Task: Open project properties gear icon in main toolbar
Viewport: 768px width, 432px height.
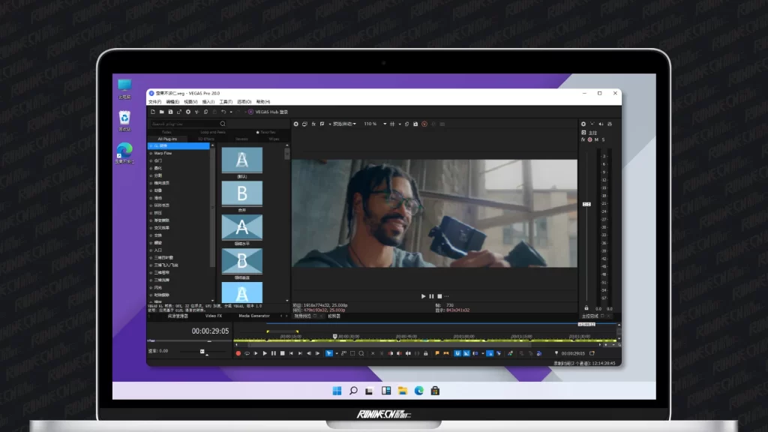Action: pos(188,112)
